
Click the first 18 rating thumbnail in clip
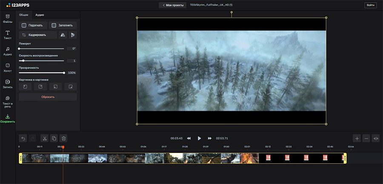tap(268, 158)
